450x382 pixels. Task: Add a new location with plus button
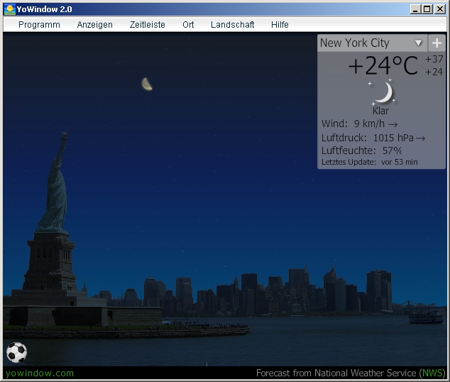click(437, 43)
